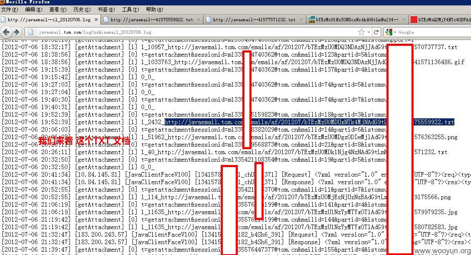Close the 41575559922.txt tab

tap(199, 20)
